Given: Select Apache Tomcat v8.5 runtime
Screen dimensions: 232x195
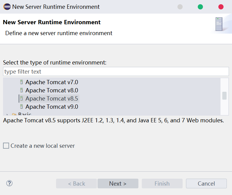Looking at the screenshot, I should pos(51,98).
